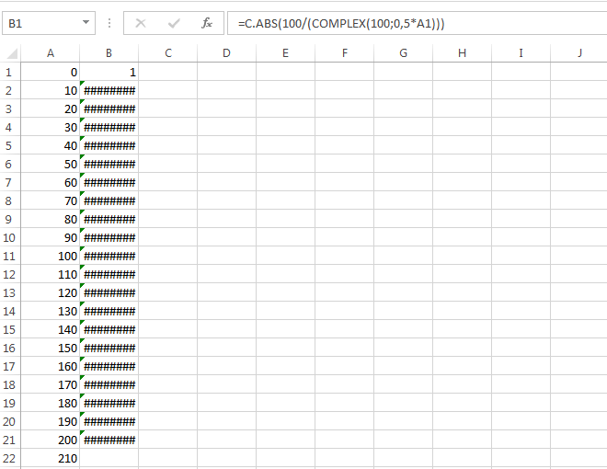Click cell A22 containing 210
The width and height of the screenshot is (607, 469).
pyautogui.click(x=51, y=458)
